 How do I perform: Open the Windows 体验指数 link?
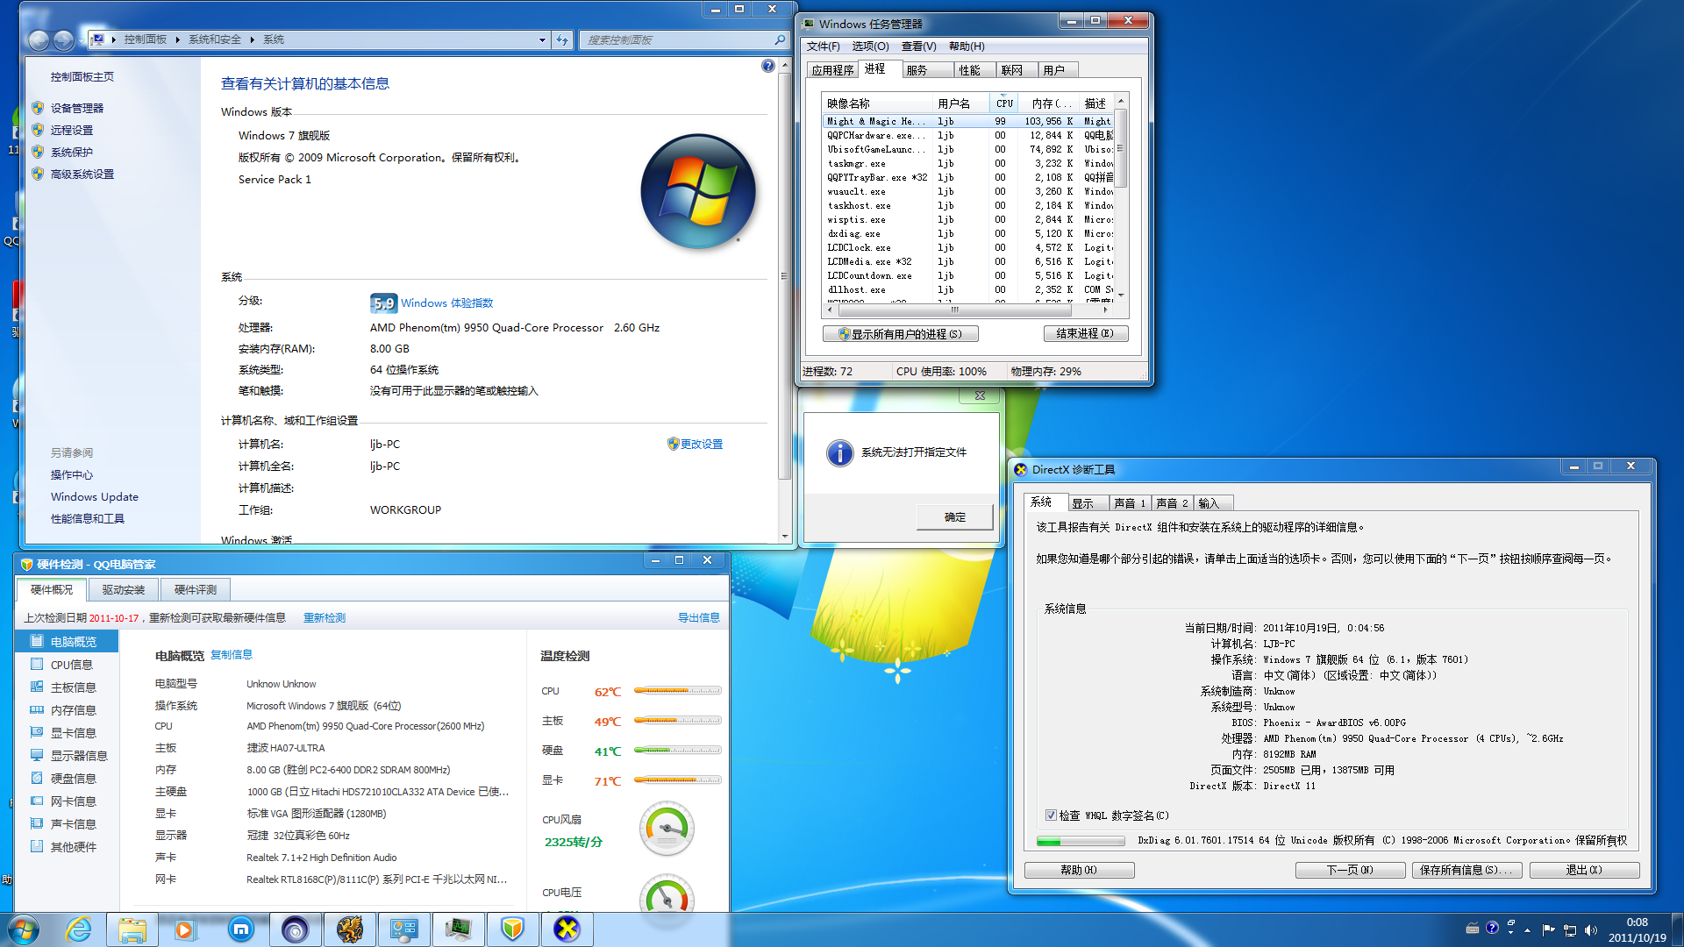point(446,303)
